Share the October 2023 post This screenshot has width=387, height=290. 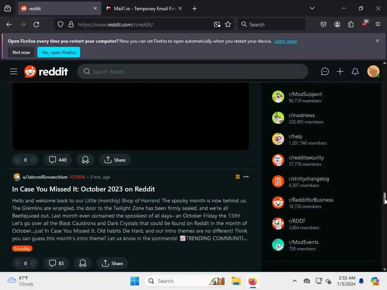(x=112, y=263)
